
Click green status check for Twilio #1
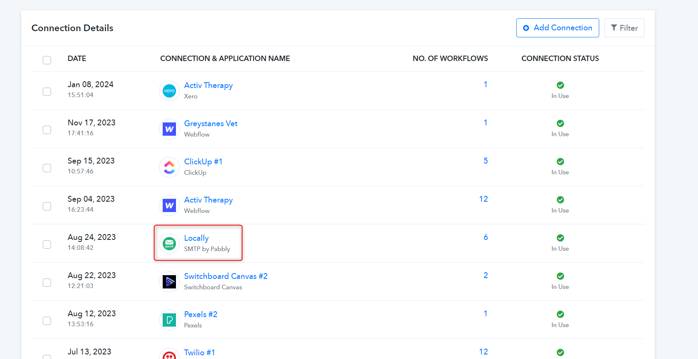coord(560,352)
